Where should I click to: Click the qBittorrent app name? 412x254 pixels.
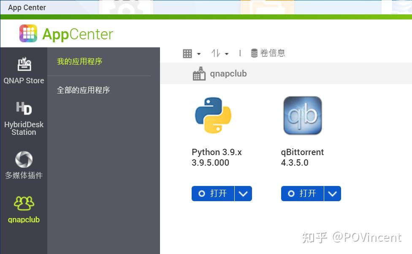pyautogui.click(x=302, y=152)
